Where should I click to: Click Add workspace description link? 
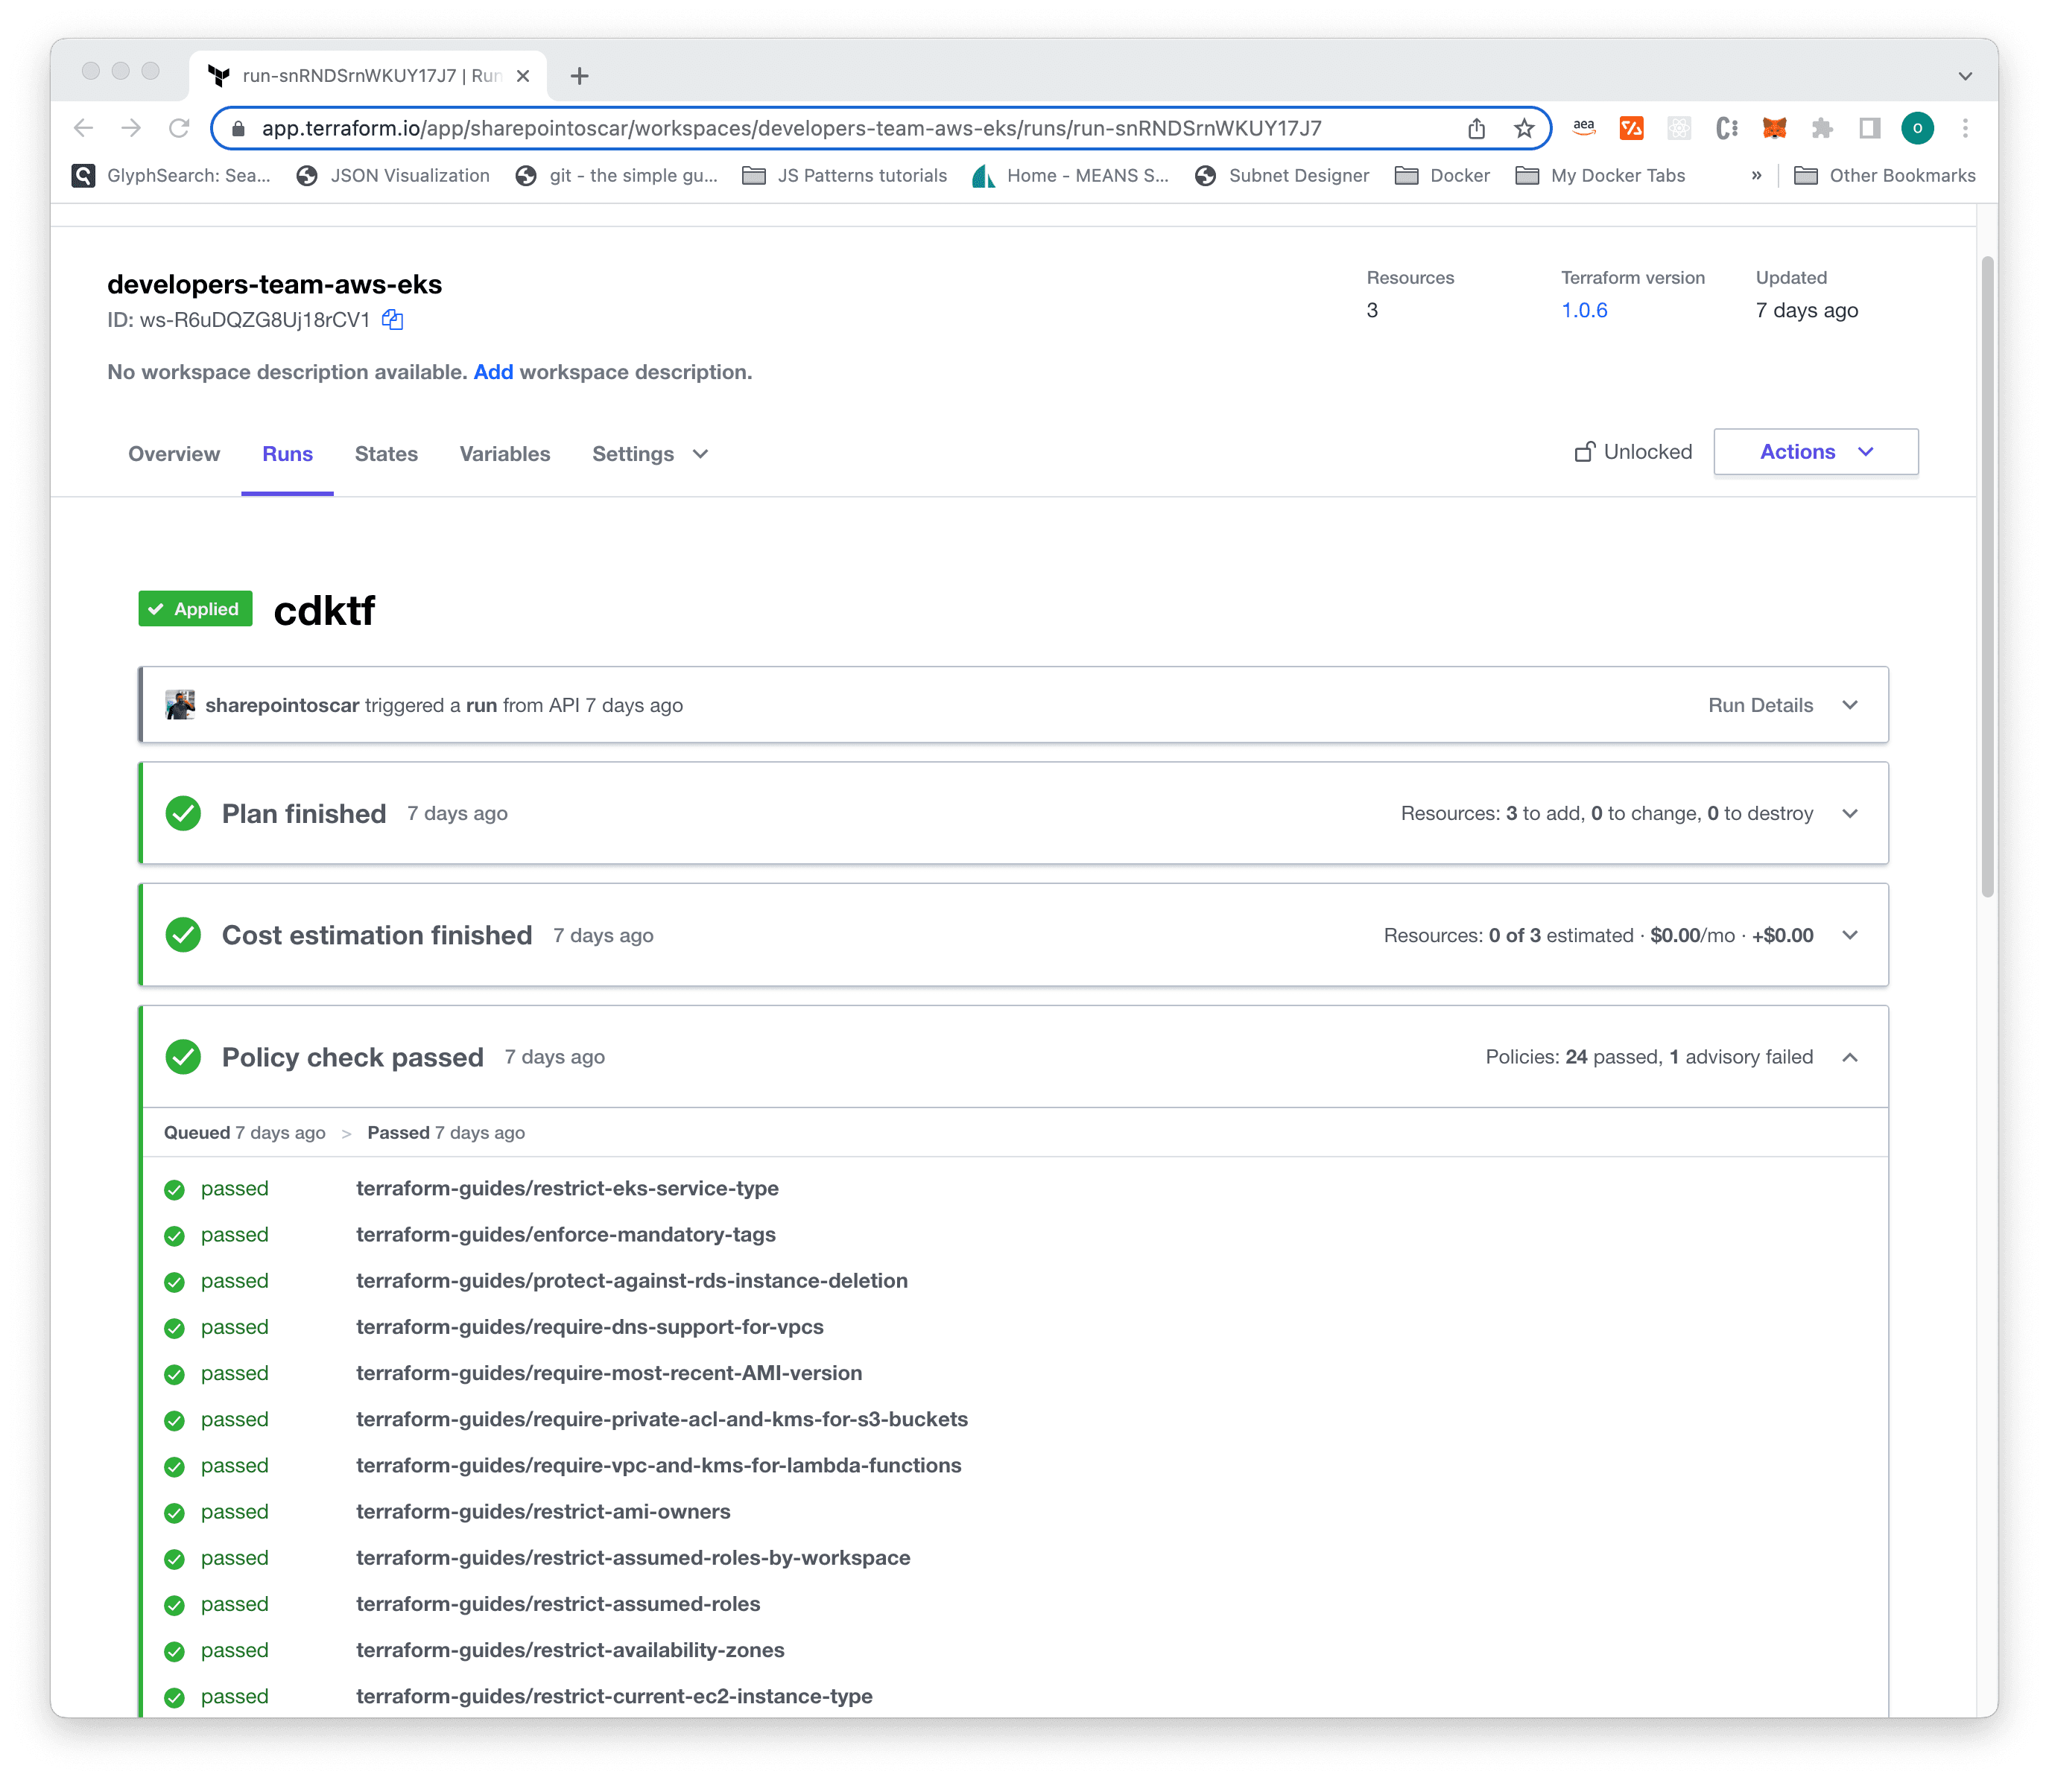coord(493,372)
